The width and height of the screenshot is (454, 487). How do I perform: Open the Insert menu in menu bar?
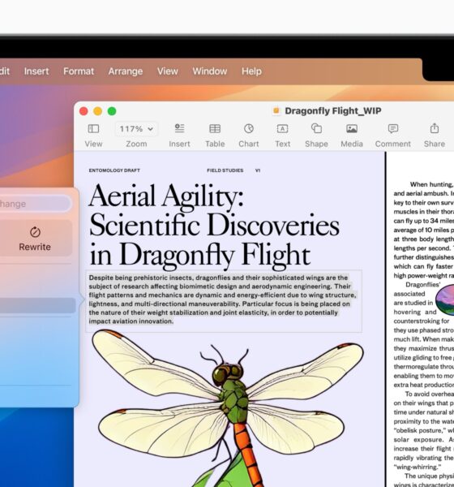[x=36, y=71]
